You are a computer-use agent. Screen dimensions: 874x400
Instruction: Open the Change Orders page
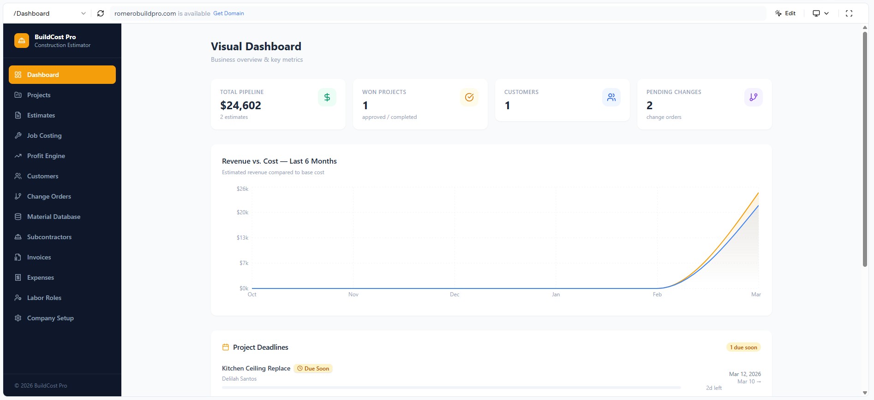tap(62, 196)
